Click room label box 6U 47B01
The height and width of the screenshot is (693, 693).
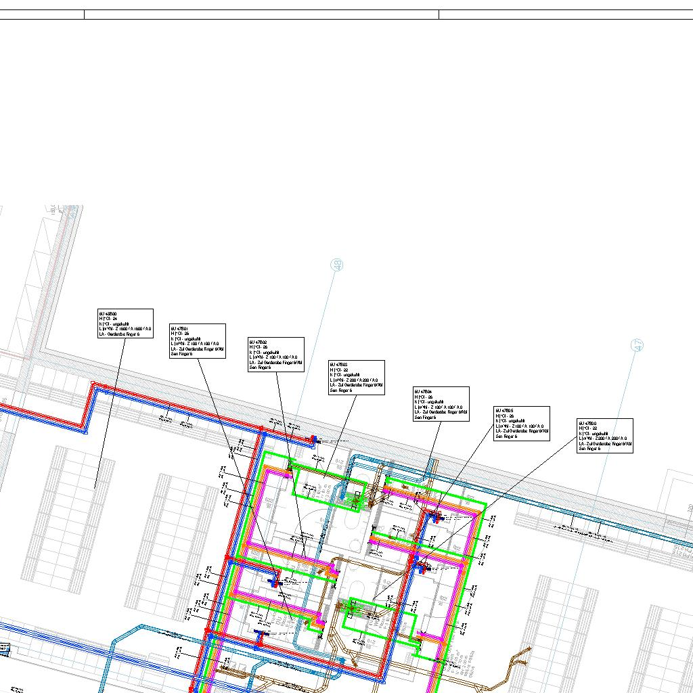[x=198, y=341]
